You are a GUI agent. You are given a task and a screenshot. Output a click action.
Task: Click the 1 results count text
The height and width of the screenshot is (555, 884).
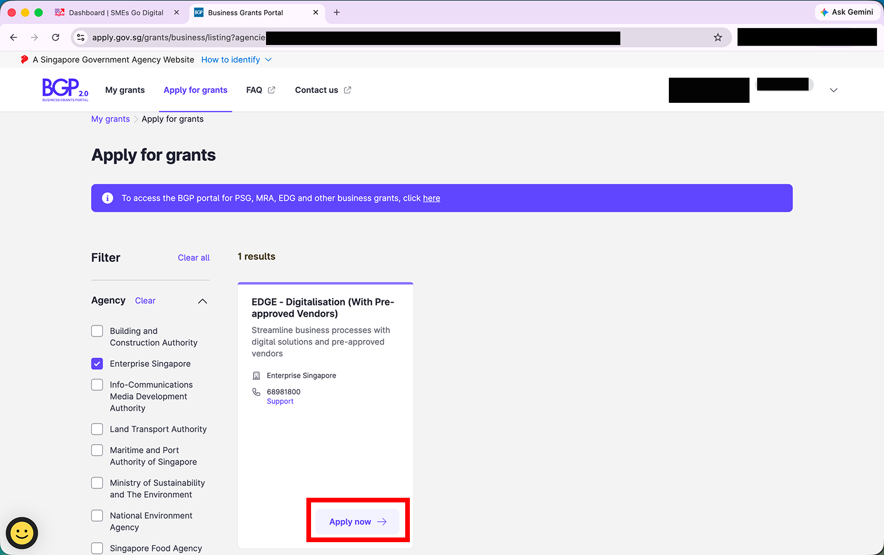pos(257,256)
